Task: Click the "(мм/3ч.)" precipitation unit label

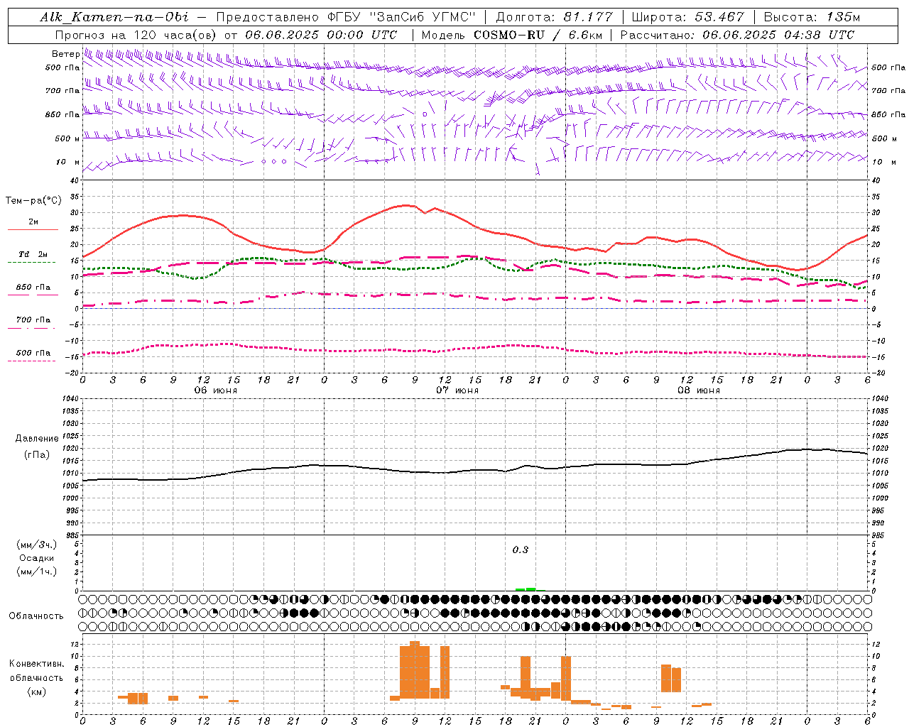Action: coord(37,545)
